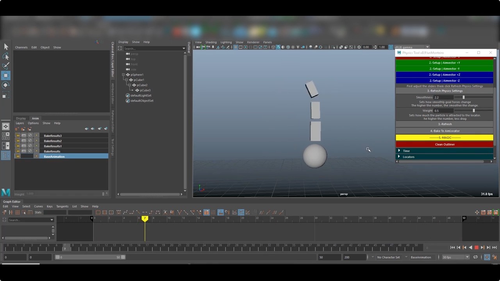The height and width of the screenshot is (281, 500).
Task: Click the Clean Outliner button
Action: pyautogui.click(x=445, y=144)
